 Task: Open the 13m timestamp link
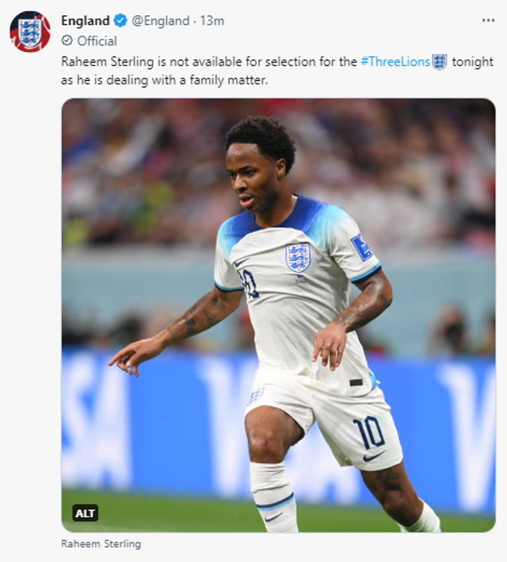pos(212,20)
